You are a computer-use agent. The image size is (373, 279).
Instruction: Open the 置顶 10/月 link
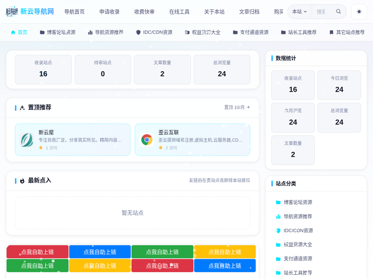point(237,107)
